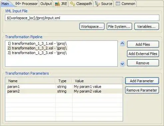This screenshot has height=126, width=164.
Task: Open the Processor tab
Action: click(27, 4)
